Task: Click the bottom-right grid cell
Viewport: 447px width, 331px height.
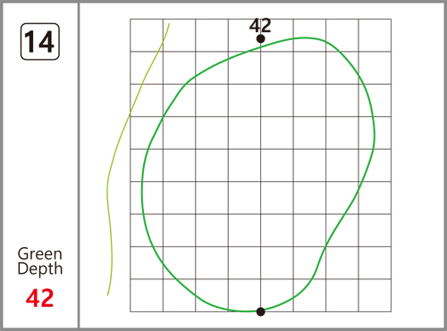Action: coord(375,295)
